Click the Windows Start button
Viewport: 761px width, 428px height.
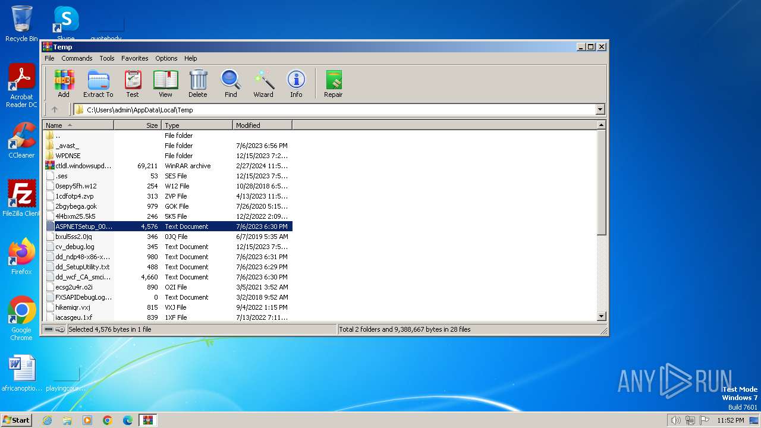pos(17,420)
